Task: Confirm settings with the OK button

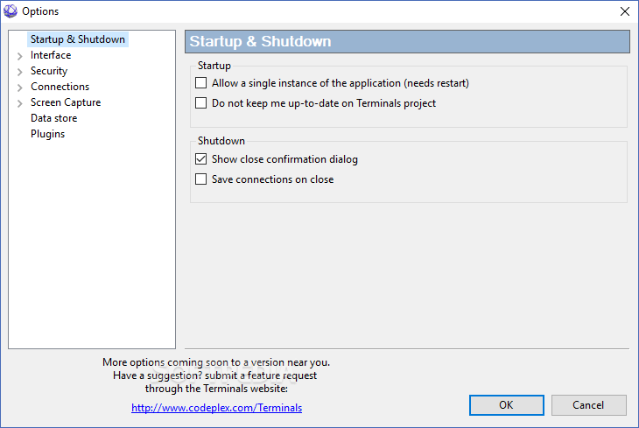Action: click(507, 405)
